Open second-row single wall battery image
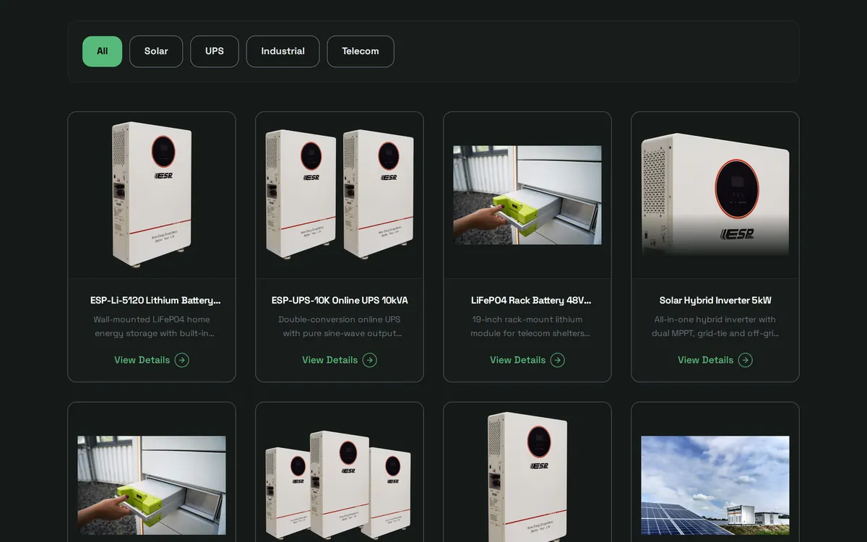 [x=527, y=477]
